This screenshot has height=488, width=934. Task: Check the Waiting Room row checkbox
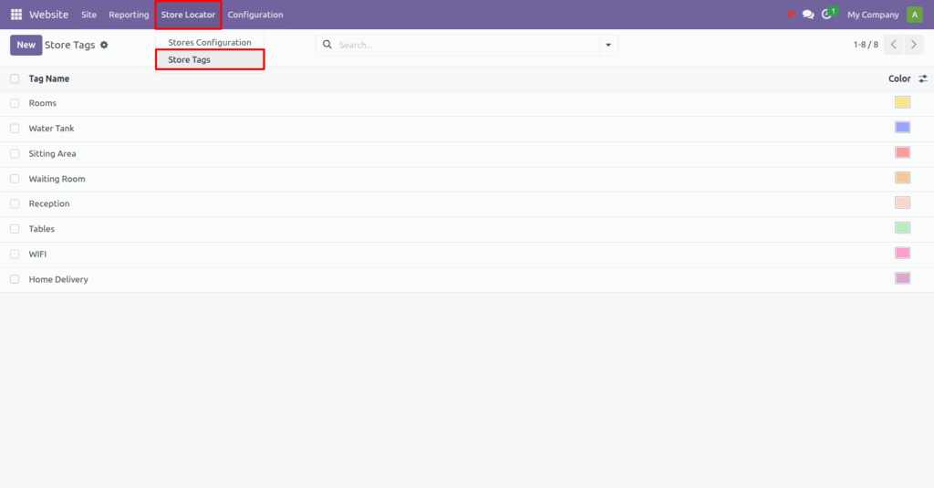coord(15,179)
